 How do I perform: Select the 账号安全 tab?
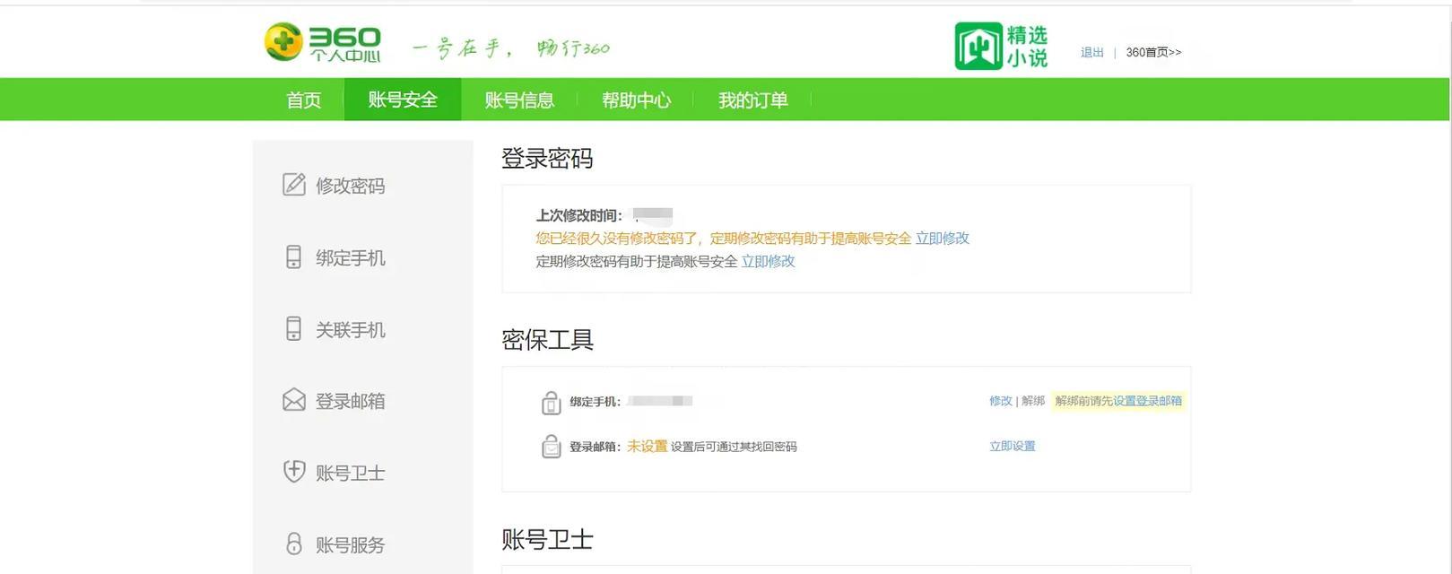(x=403, y=100)
